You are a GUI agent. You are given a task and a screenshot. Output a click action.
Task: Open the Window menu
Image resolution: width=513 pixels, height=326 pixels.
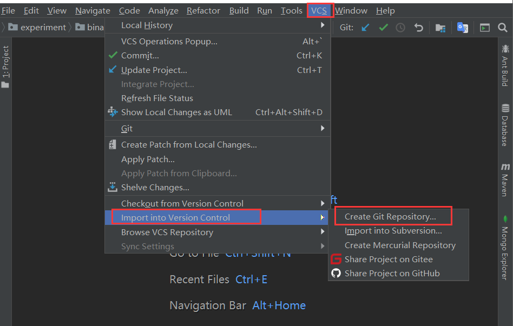351,11
